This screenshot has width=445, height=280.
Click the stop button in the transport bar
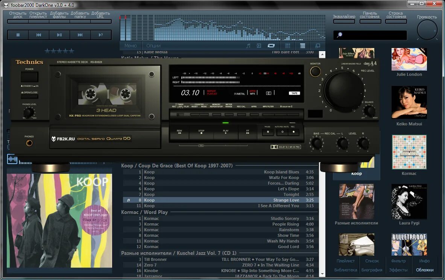(x=18, y=35)
